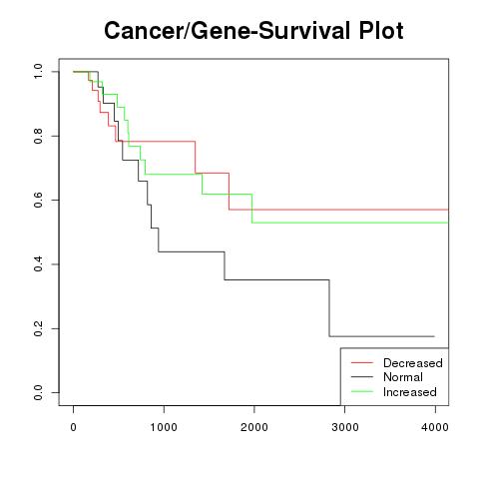
Task: Click the 0.4 y-axis tick label
Action: coord(38,264)
